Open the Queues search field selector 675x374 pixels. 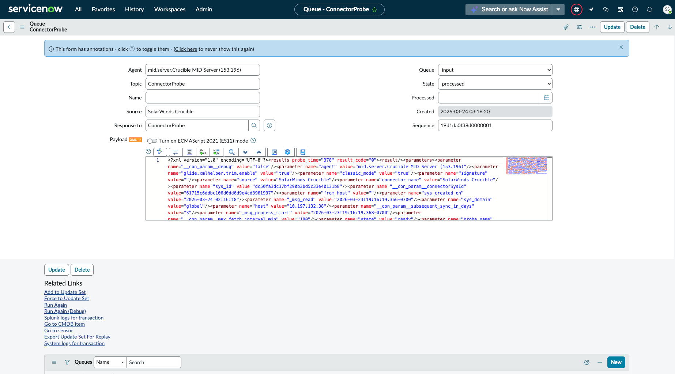[x=110, y=362]
